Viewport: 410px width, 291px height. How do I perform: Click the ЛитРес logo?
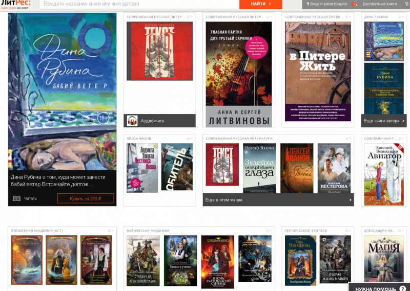coord(16,4)
